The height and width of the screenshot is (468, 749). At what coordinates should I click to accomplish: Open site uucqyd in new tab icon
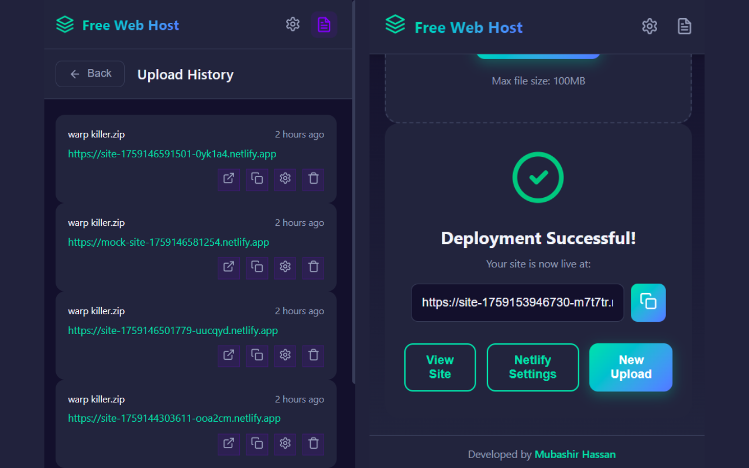pos(229,355)
